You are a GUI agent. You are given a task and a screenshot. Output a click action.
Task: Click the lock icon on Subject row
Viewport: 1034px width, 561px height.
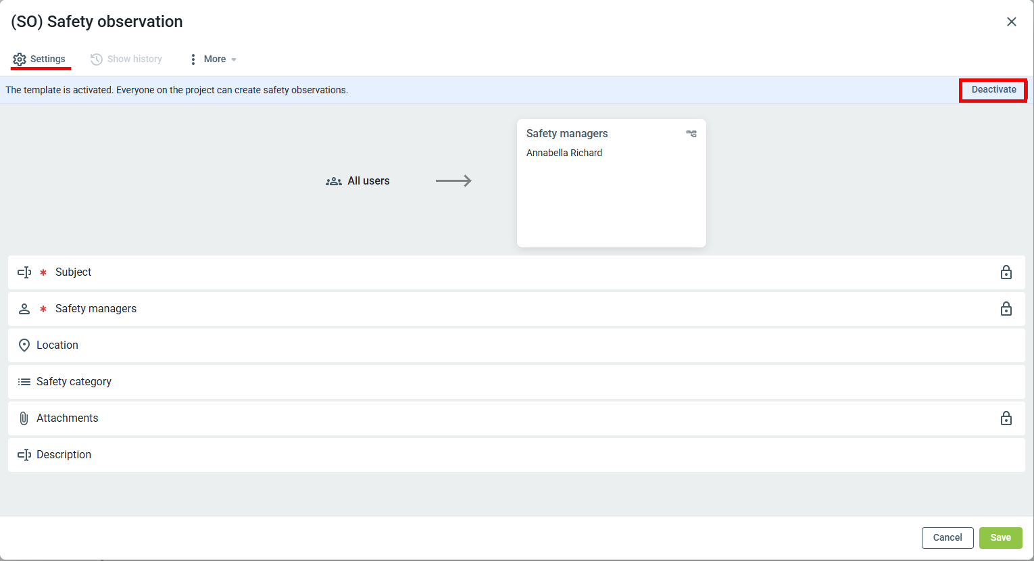(1006, 272)
